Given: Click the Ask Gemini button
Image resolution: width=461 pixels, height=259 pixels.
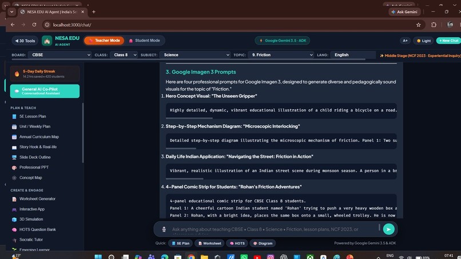Looking at the screenshot, I should 404,12.
